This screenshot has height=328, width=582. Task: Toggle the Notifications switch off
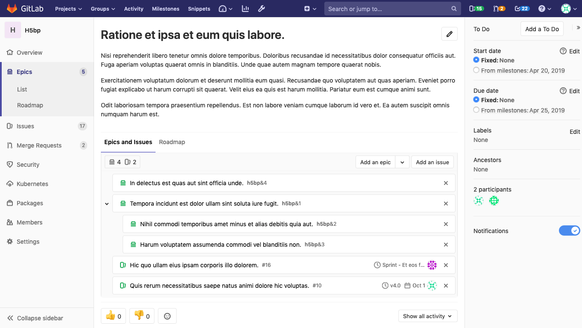[569, 231]
